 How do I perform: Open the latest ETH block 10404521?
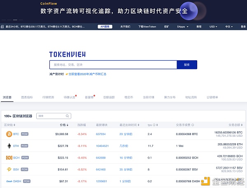[x=103, y=146]
